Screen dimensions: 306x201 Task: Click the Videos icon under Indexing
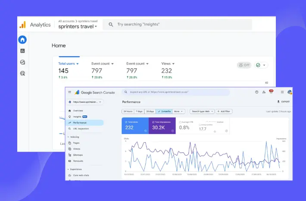pos(70,149)
